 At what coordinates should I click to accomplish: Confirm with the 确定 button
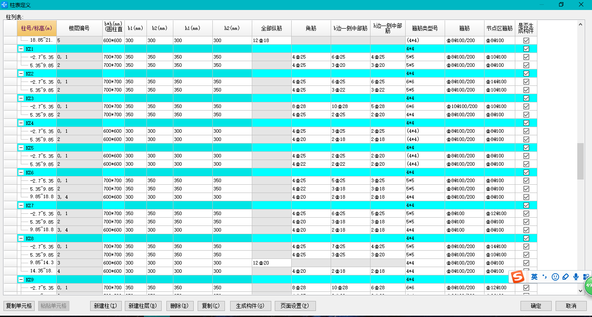[536, 306]
